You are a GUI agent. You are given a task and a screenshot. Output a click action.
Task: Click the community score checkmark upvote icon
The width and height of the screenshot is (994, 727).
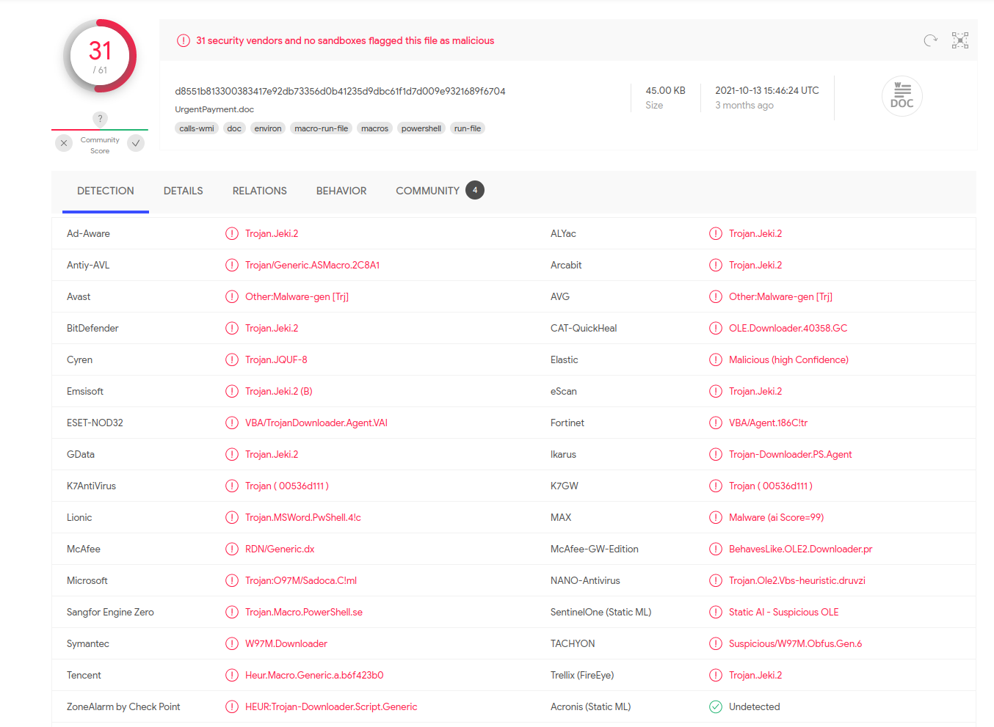[x=136, y=143]
